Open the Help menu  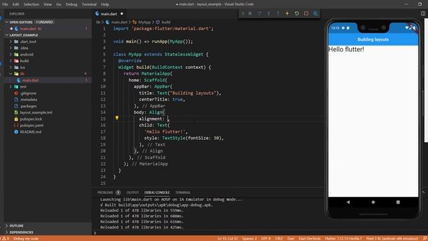[105, 5]
